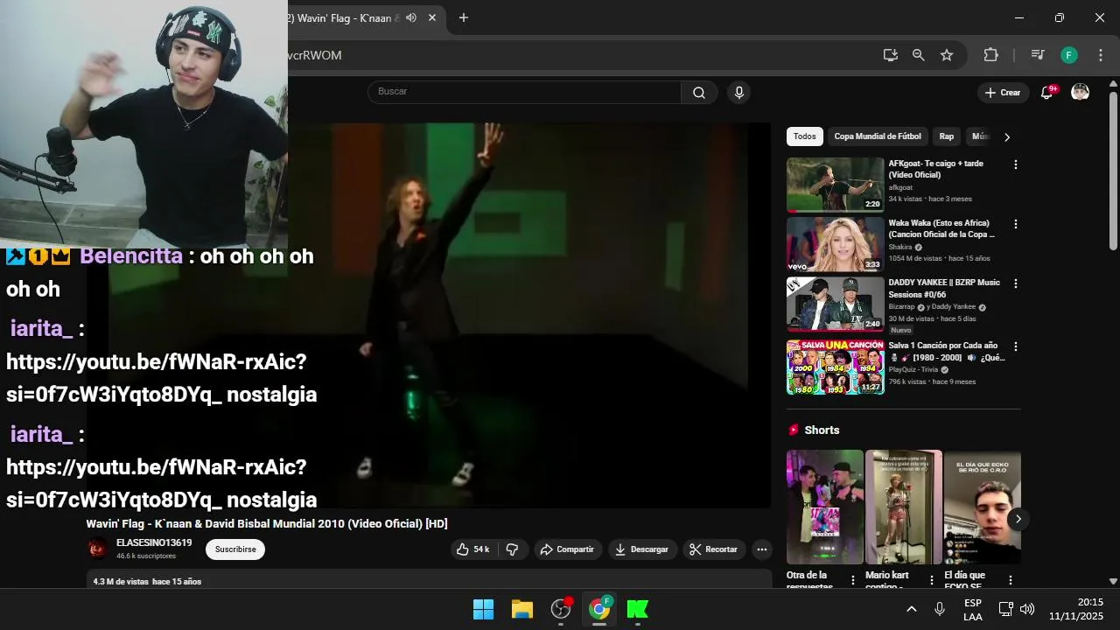Click the Suscribirse button

(x=235, y=549)
